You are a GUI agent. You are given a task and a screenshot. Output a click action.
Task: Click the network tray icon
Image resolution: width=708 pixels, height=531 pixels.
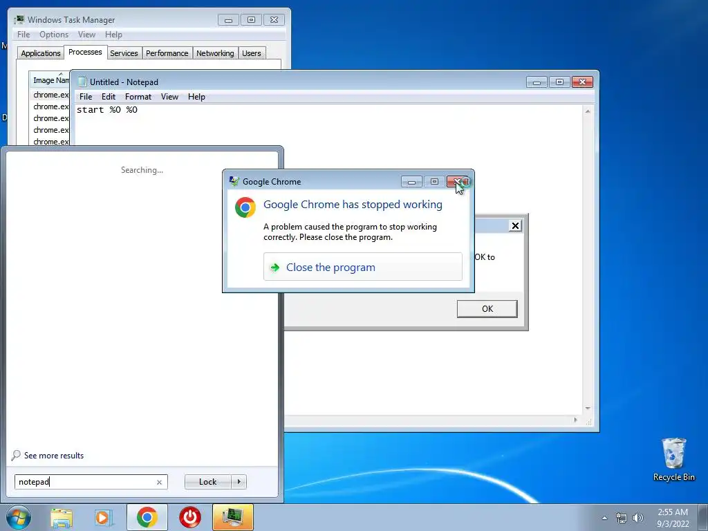click(x=622, y=518)
